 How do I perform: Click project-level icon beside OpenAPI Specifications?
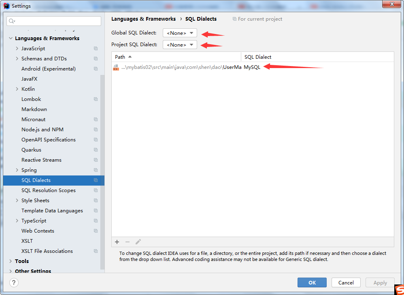click(x=96, y=140)
